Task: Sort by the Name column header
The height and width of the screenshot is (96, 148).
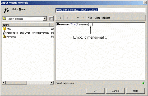Action: click(x=26, y=25)
